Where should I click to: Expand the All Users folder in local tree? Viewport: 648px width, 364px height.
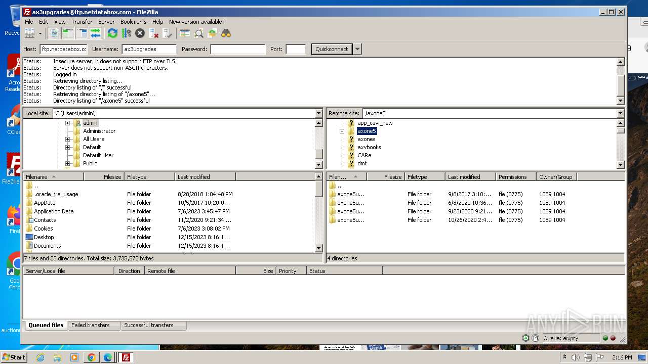pyautogui.click(x=67, y=139)
